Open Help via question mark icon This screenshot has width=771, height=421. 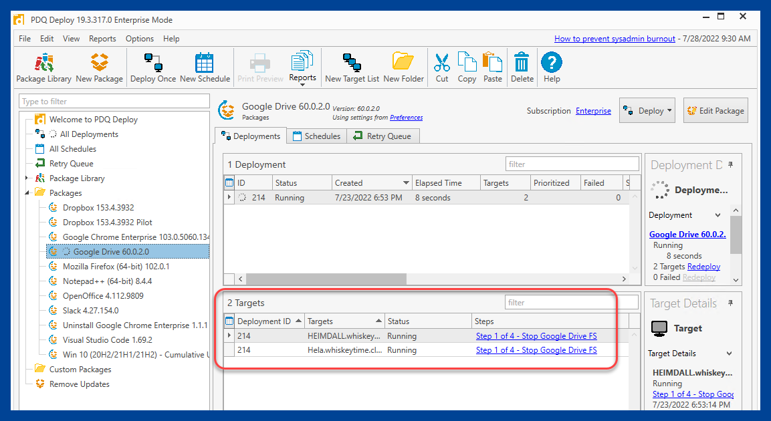(x=551, y=67)
